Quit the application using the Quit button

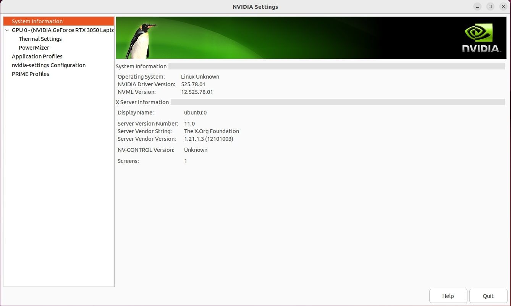coord(488,296)
